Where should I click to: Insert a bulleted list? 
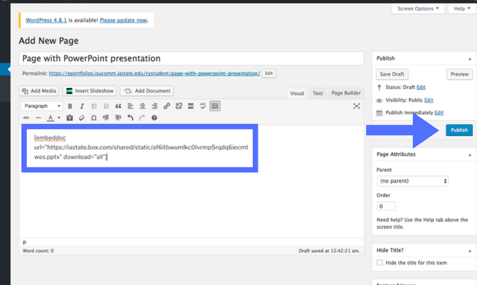pyautogui.click(x=94, y=106)
